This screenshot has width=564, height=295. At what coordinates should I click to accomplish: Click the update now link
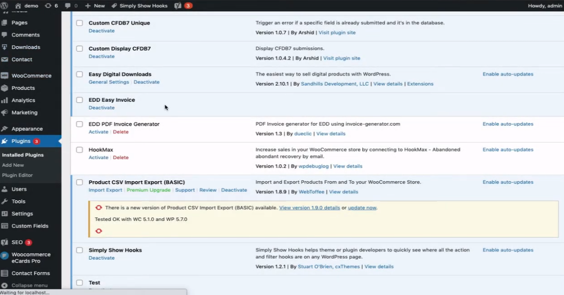pos(362,208)
